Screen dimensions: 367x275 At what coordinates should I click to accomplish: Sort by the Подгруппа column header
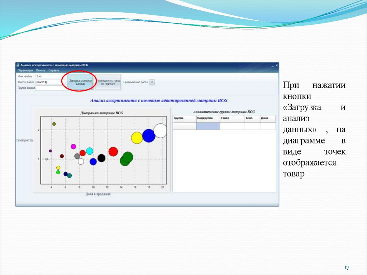208,119
